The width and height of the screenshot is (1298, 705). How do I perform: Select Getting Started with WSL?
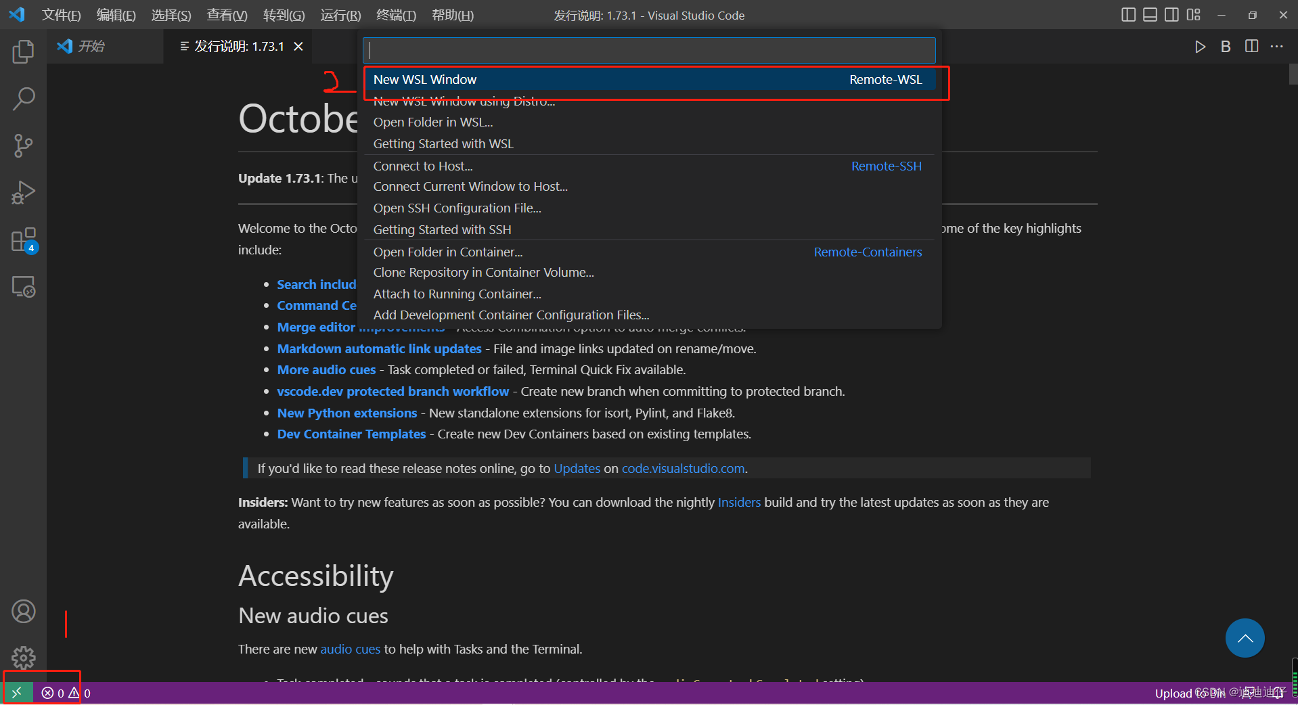649,144
